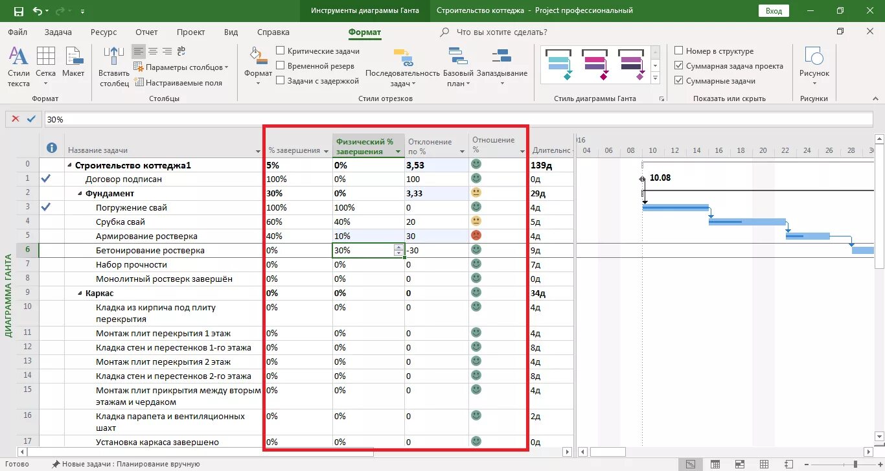Collapse the Фундамент summary task
The width and height of the screenshot is (885, 471).
tap(80, 194)
